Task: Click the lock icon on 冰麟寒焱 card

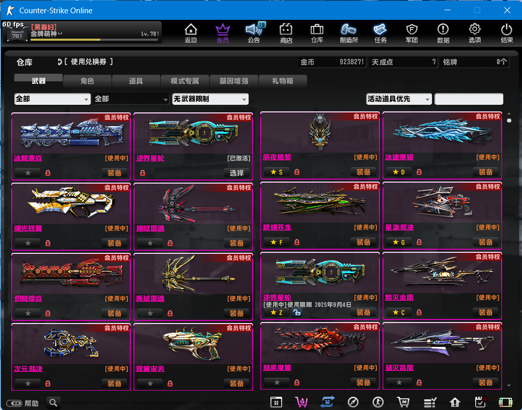Action: click(48, 173)
